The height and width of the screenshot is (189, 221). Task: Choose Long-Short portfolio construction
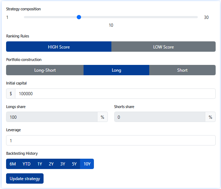click(x=45, y=70)
